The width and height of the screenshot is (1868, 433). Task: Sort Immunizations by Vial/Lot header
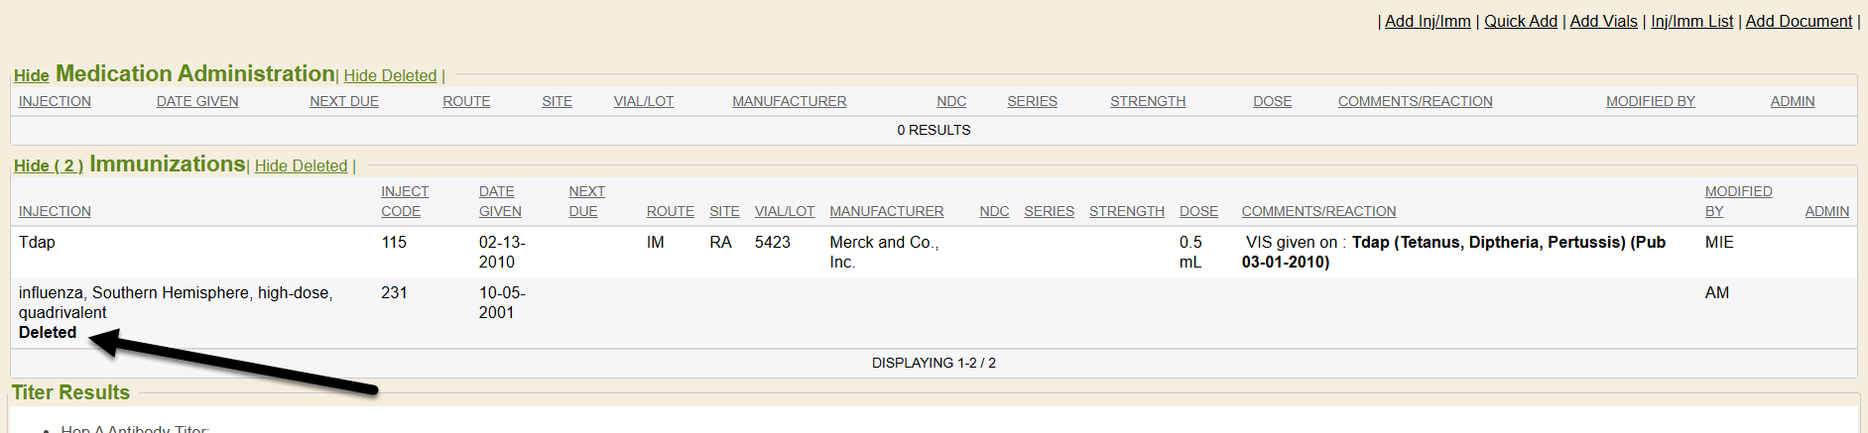784,211
